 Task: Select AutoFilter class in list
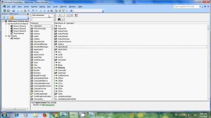[38, 57]
